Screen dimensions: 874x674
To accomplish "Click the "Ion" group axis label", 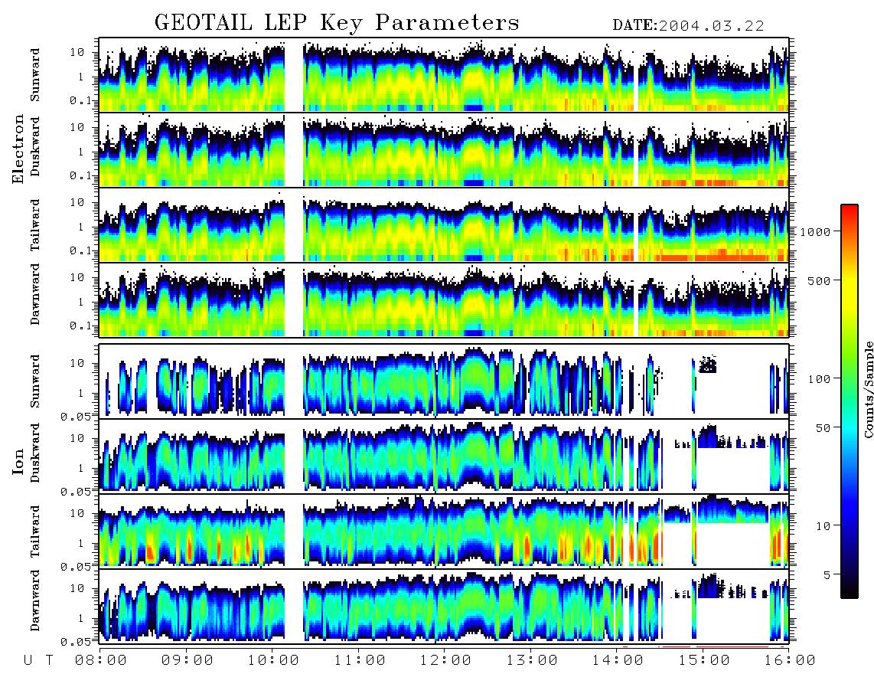I will click(18, 461).
